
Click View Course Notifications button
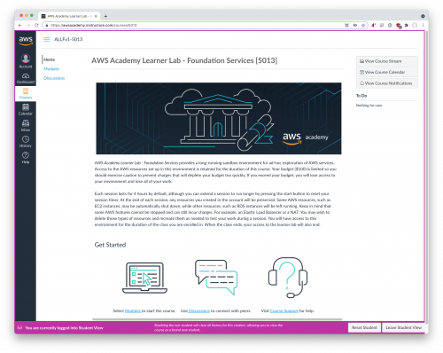pyautogui.click(x=387, y=83)
